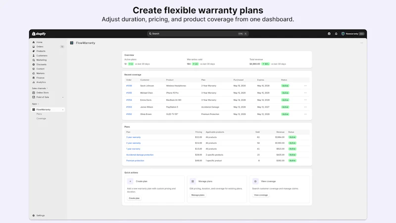Open Accidental damage protection plan
396x223 pixels.
coord(140,155)
